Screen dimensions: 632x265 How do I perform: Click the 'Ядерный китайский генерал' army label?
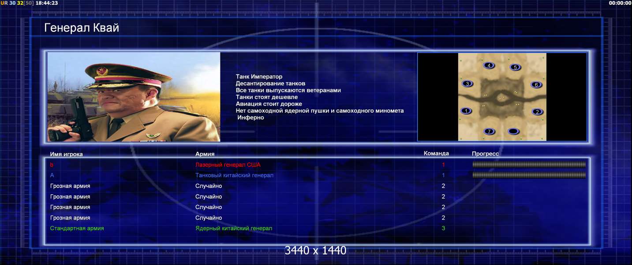pos(234,228)
